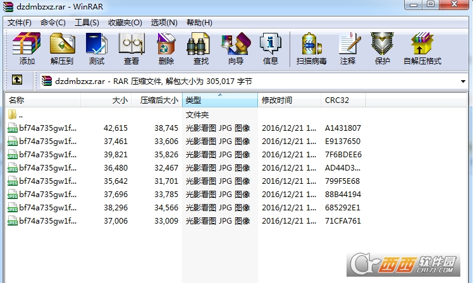Maximize the WinRAR window
This screenshot has height=283, width=473.
[x=431, y=4]
